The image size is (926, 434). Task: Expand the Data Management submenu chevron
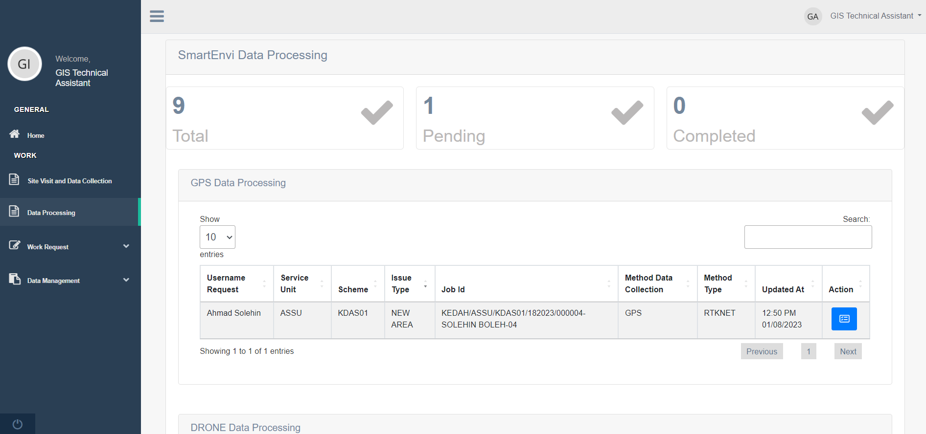[126, 280]
